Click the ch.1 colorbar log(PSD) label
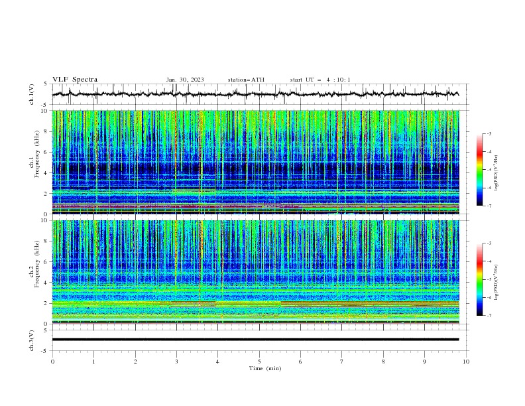The image size is (525, 406). pos(496,173)
